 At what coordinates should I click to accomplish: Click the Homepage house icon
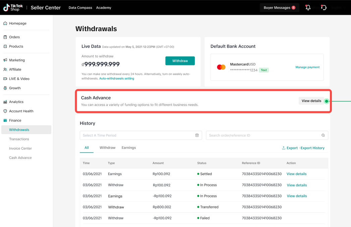[x=5, y=23]
